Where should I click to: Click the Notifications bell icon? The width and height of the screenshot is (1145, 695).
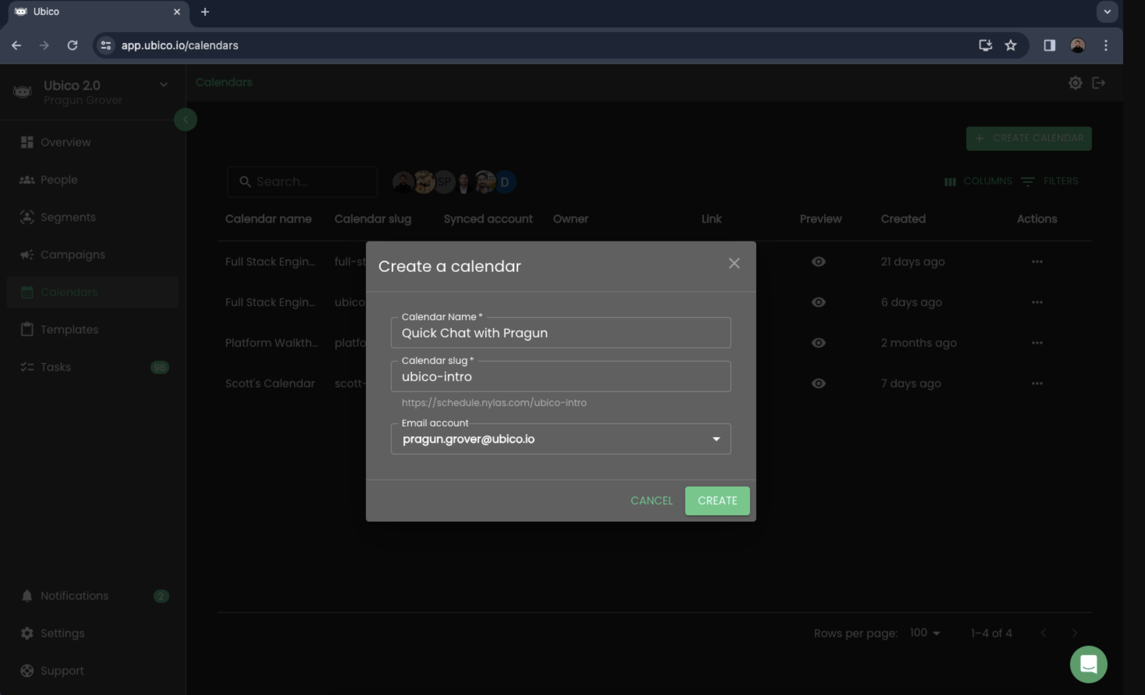point(27,596)
